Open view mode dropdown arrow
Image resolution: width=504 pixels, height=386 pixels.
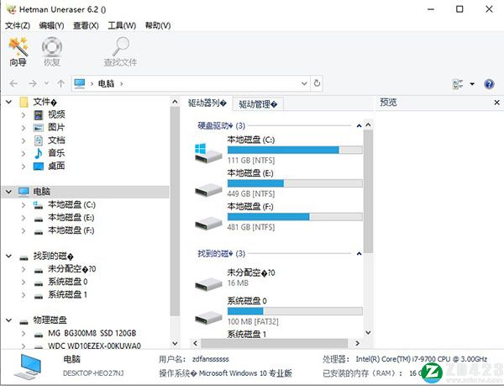coord(472,84)
